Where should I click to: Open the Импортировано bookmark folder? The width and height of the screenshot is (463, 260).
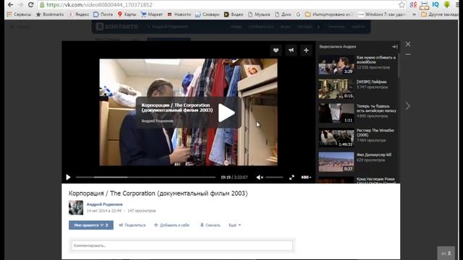click(329, 14)
